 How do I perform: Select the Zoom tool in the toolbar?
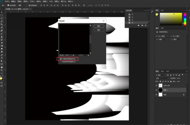tap(2, 70)
